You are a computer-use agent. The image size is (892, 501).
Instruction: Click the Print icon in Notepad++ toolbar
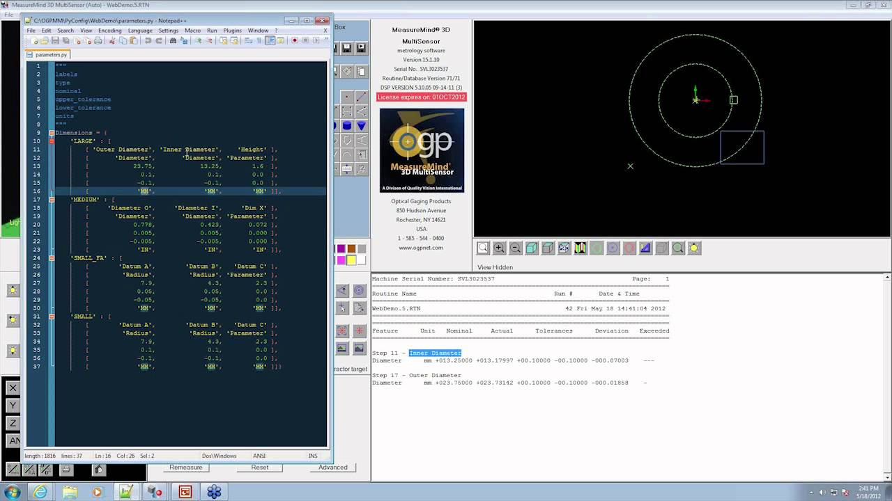point(98,40)
